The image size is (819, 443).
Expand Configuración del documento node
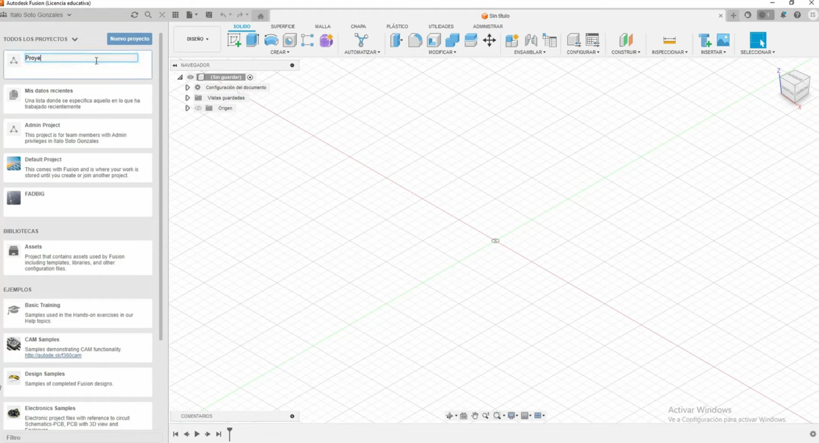pyautogui.click(x=187, y=88)
